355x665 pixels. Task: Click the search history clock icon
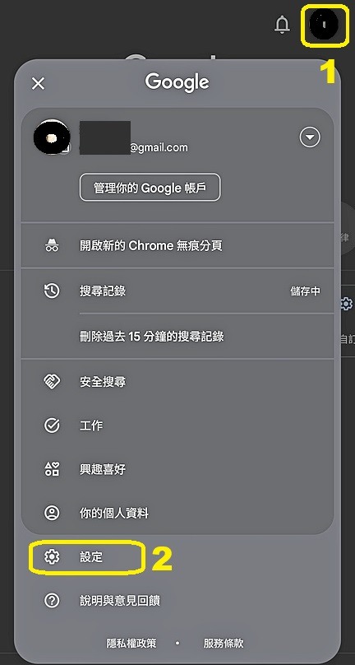(x=52, y=291)
